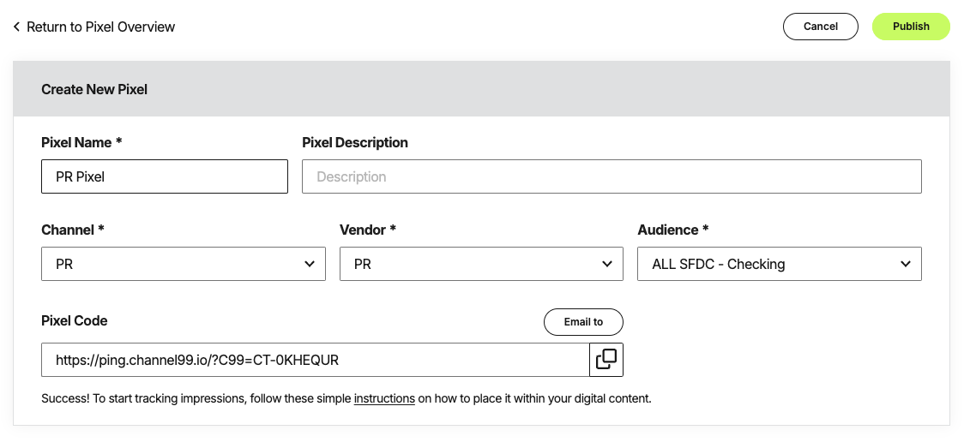Viewport: 970px width, 448px height.
Task: Open the Vendor dropdown showing PR
Action: coord(481,264)
